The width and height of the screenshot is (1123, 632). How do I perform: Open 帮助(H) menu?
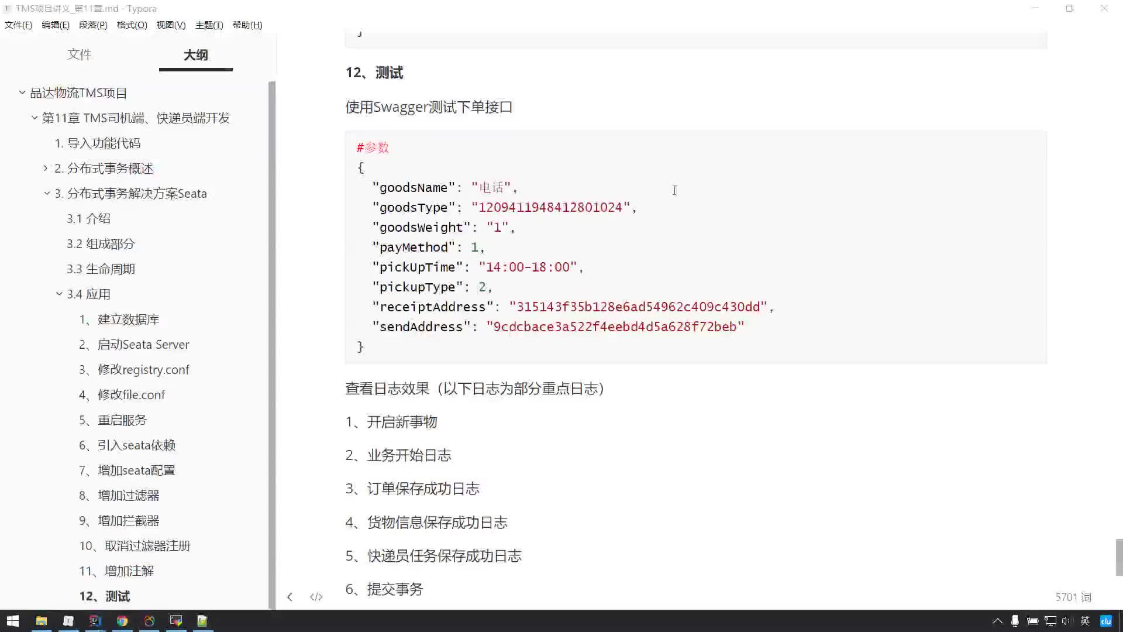247,25
